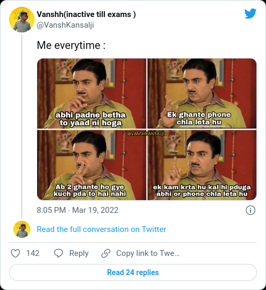Click the reply speech bubble icon

click(x=59, y=253)
